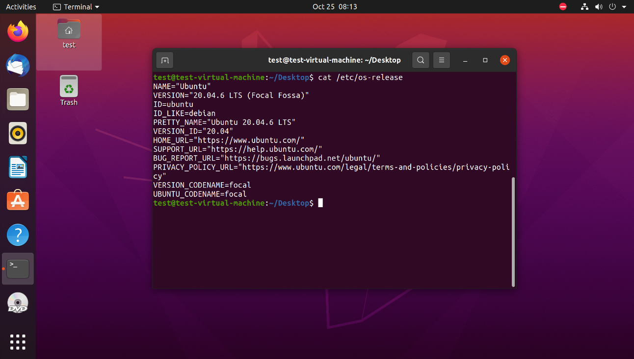The height and width of the screenshot is (359, 634).
Task: Select the Trash icon on desktop
Action: 69,91
